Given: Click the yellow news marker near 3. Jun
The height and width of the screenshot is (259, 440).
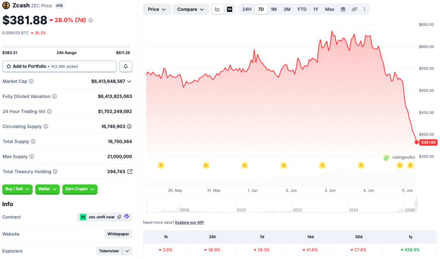Looking at the screenshot, I should (322, 165).
